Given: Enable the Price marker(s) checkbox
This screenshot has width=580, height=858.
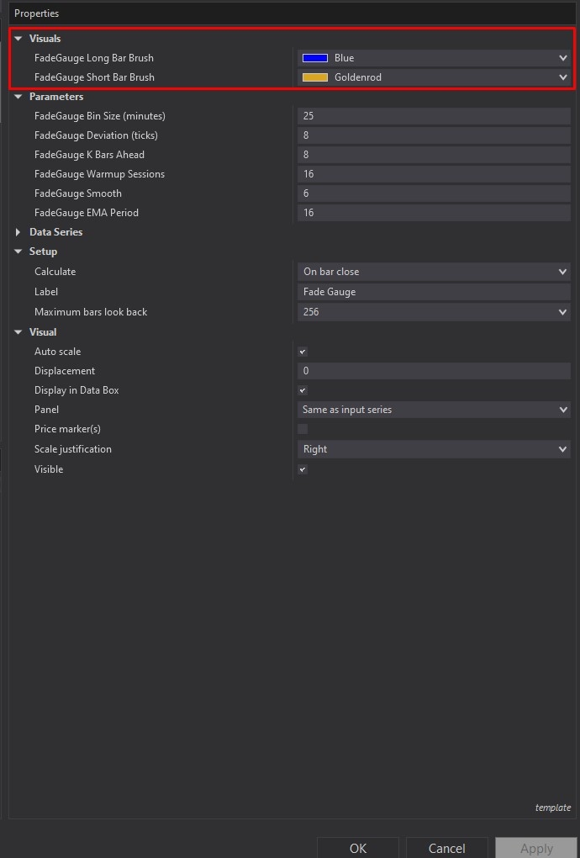Looking at the screenshot, I should (303, 429).
